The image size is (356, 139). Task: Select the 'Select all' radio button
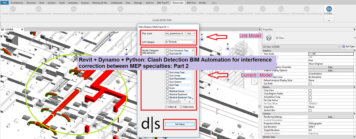[x=166, y=107]
